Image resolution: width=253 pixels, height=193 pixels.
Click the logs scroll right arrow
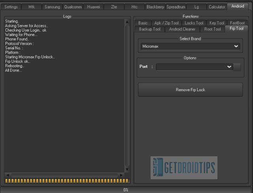pos(121,175)
